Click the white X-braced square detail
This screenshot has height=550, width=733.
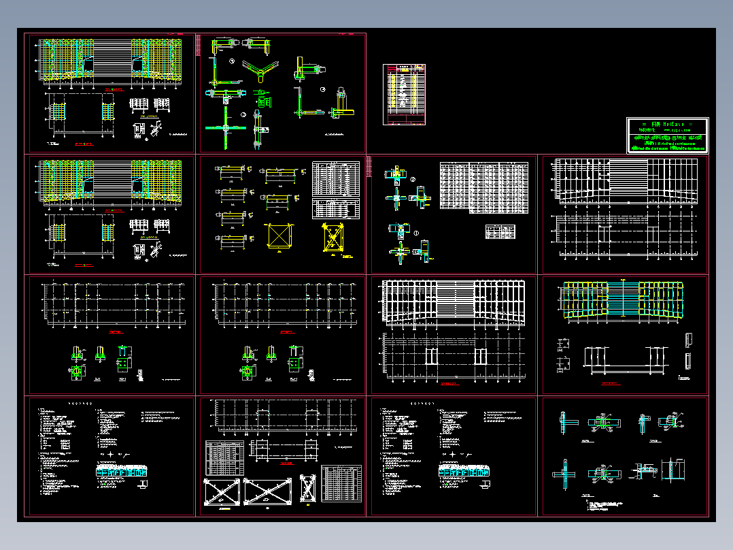coord(279,236)
